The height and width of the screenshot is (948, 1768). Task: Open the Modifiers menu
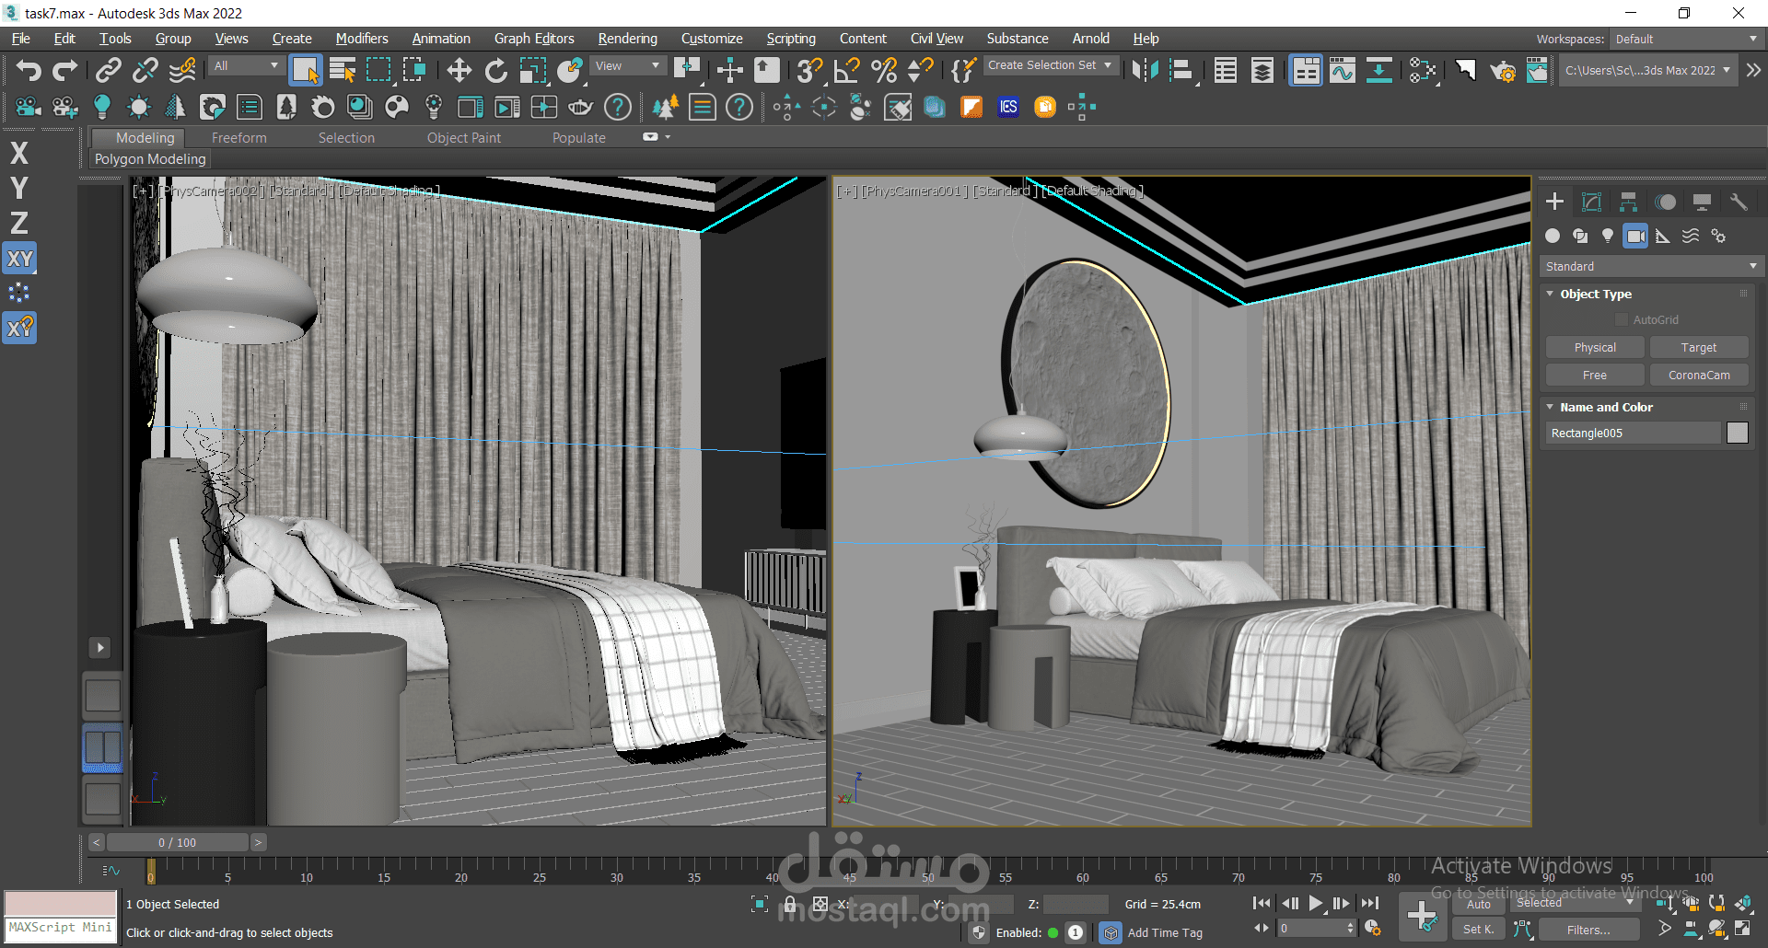[x=362, y=39]
